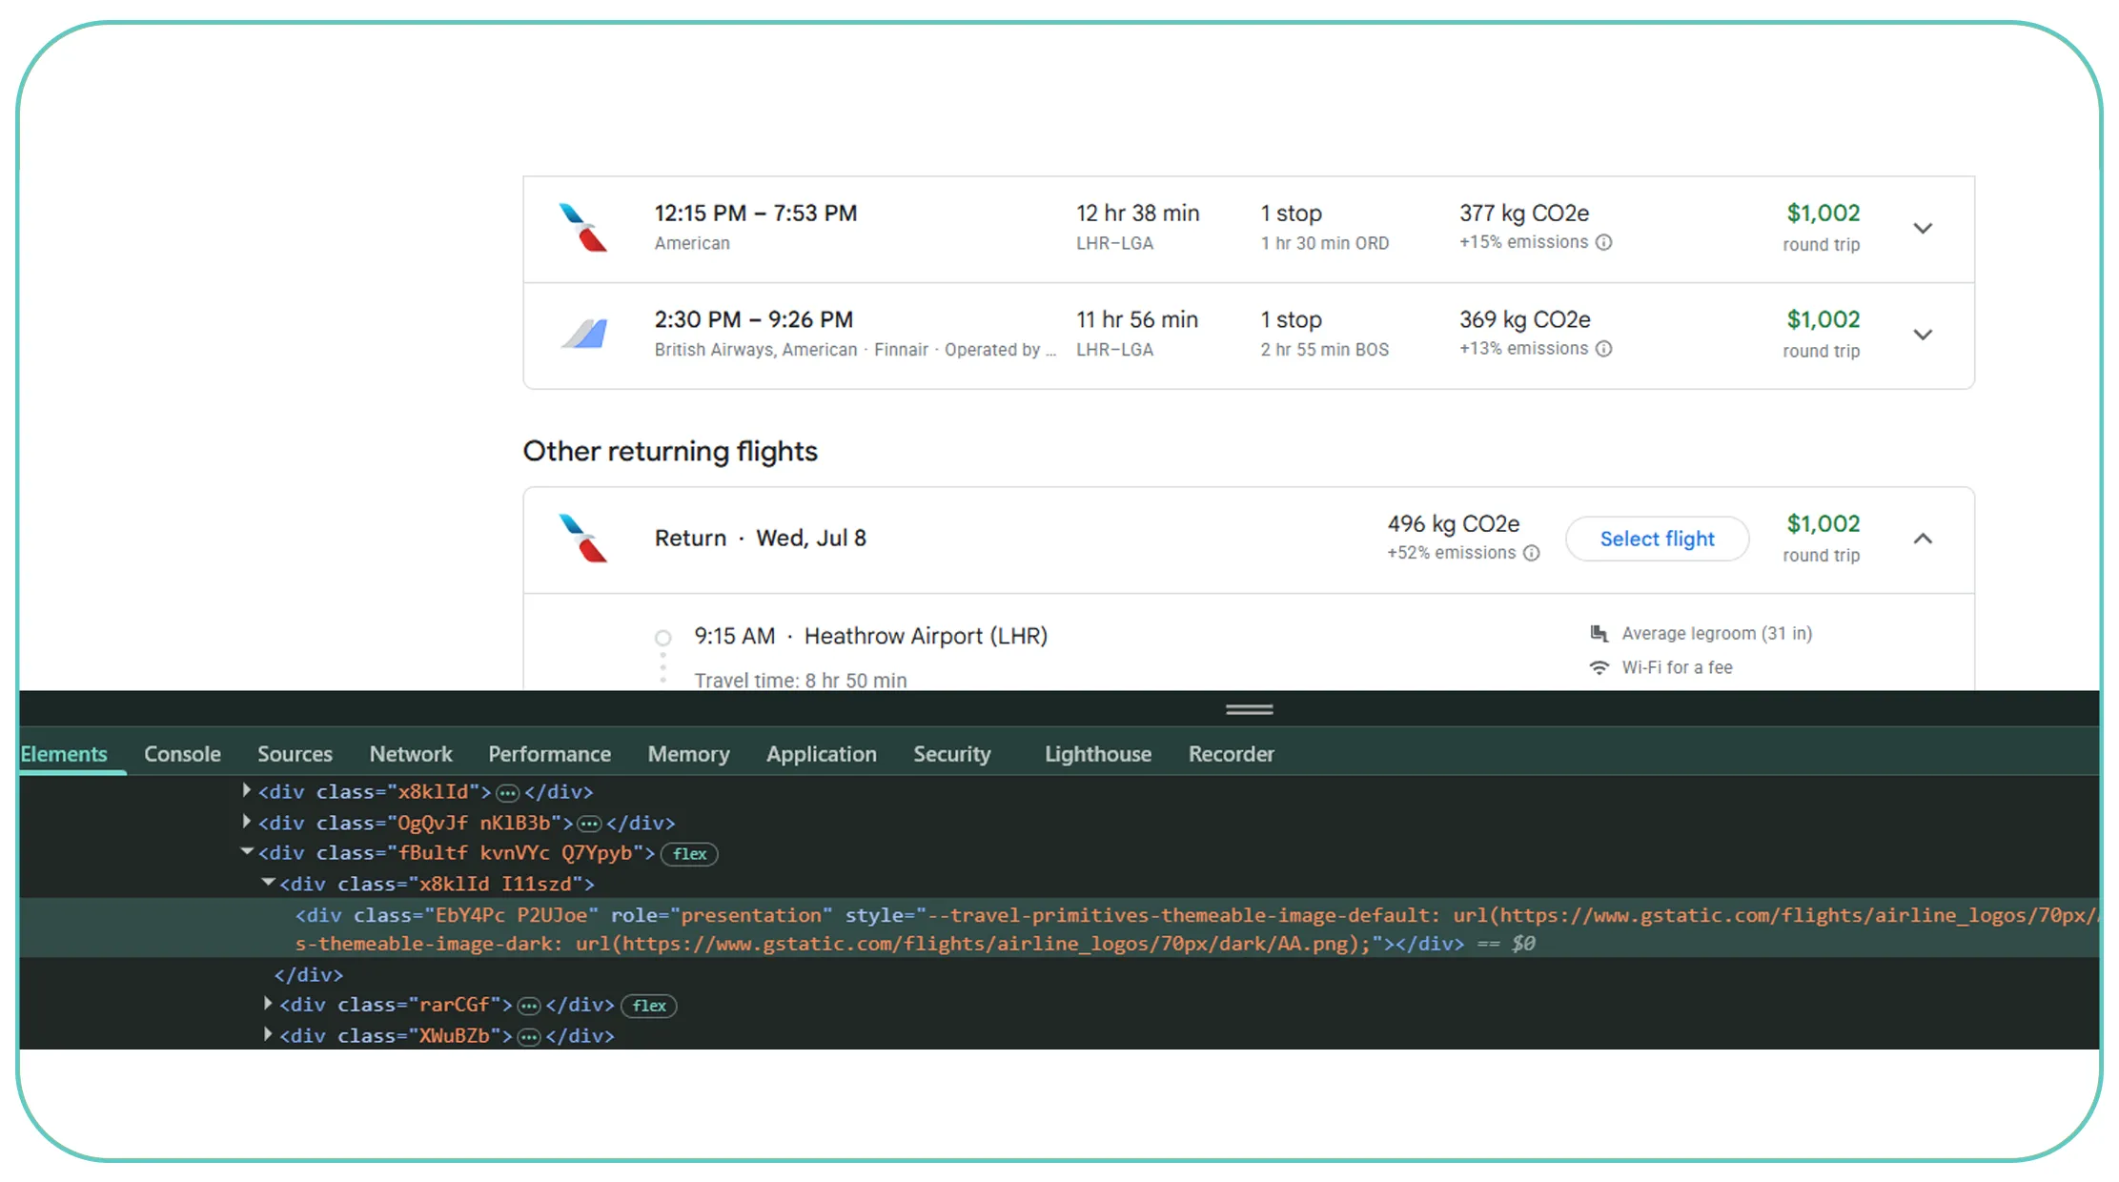
Task: Click $1,002 price on 12:15 PM flight
Action: click(1823, 213)
